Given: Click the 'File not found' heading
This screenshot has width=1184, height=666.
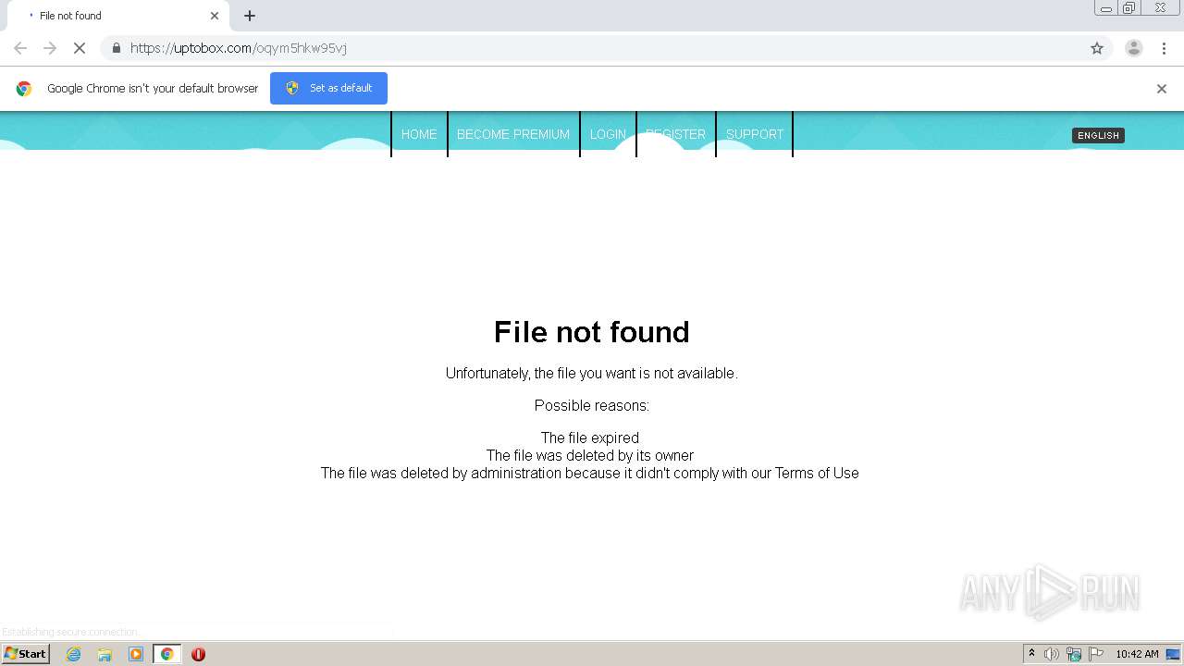Looking at the screenshot, I should (x=592, y=332).
